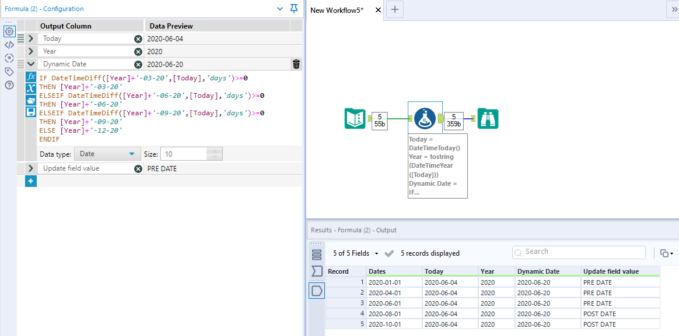Click the Formula tool node on canvas
Viewport: 679px width, 336px height.
(x=425, y=118)
